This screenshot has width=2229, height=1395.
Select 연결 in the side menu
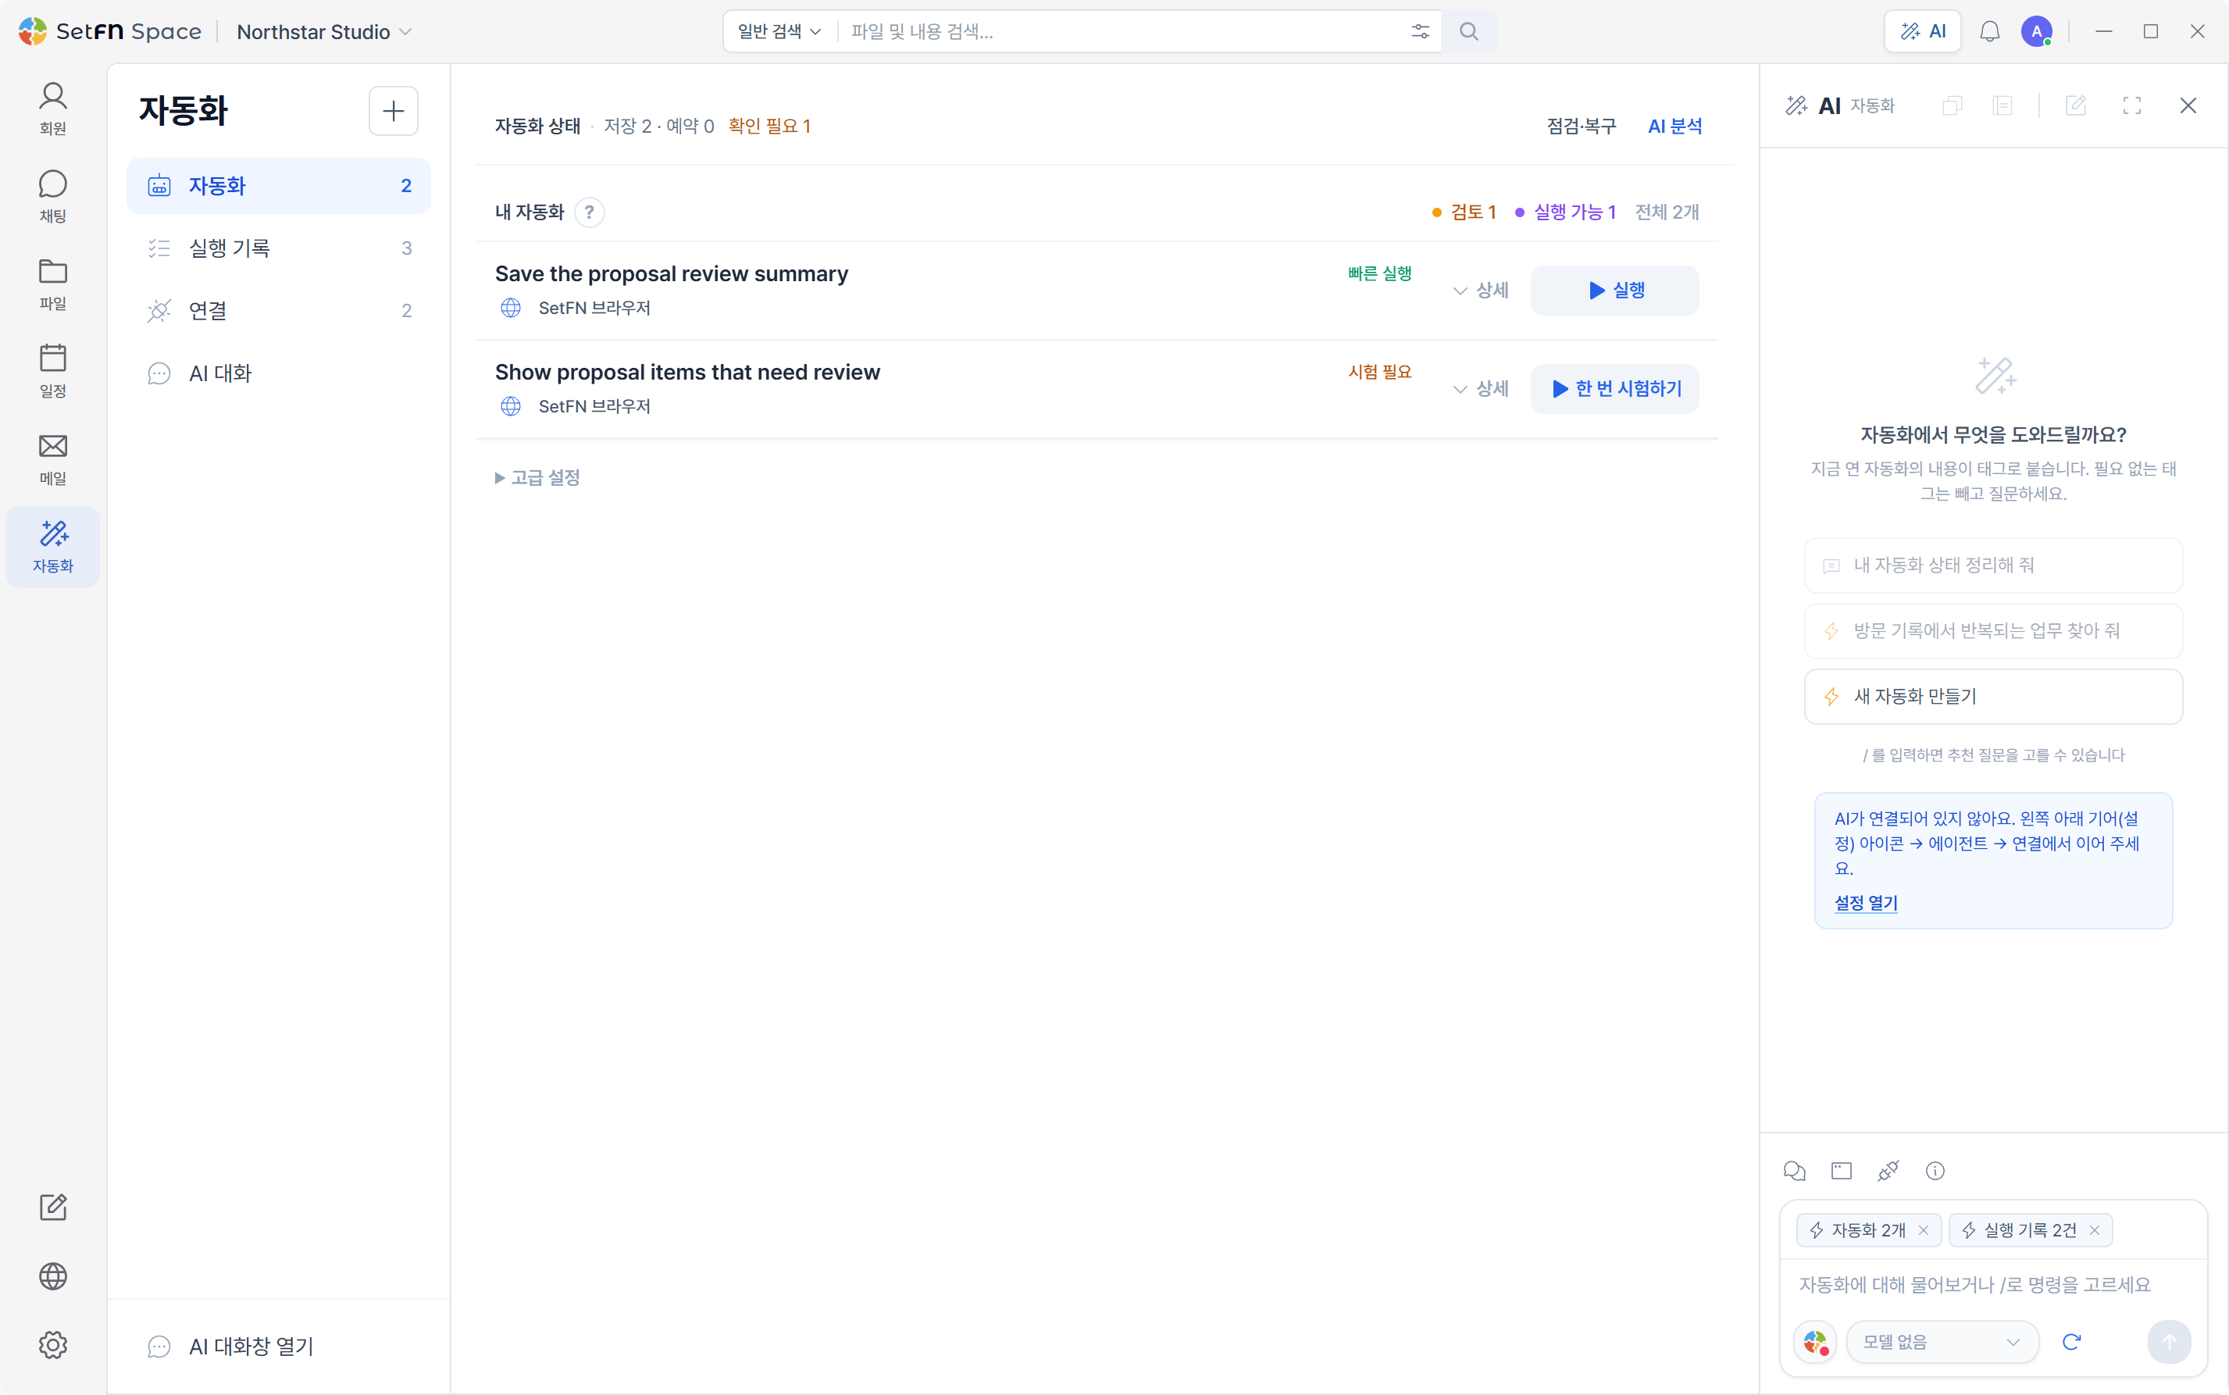[279, 311]
